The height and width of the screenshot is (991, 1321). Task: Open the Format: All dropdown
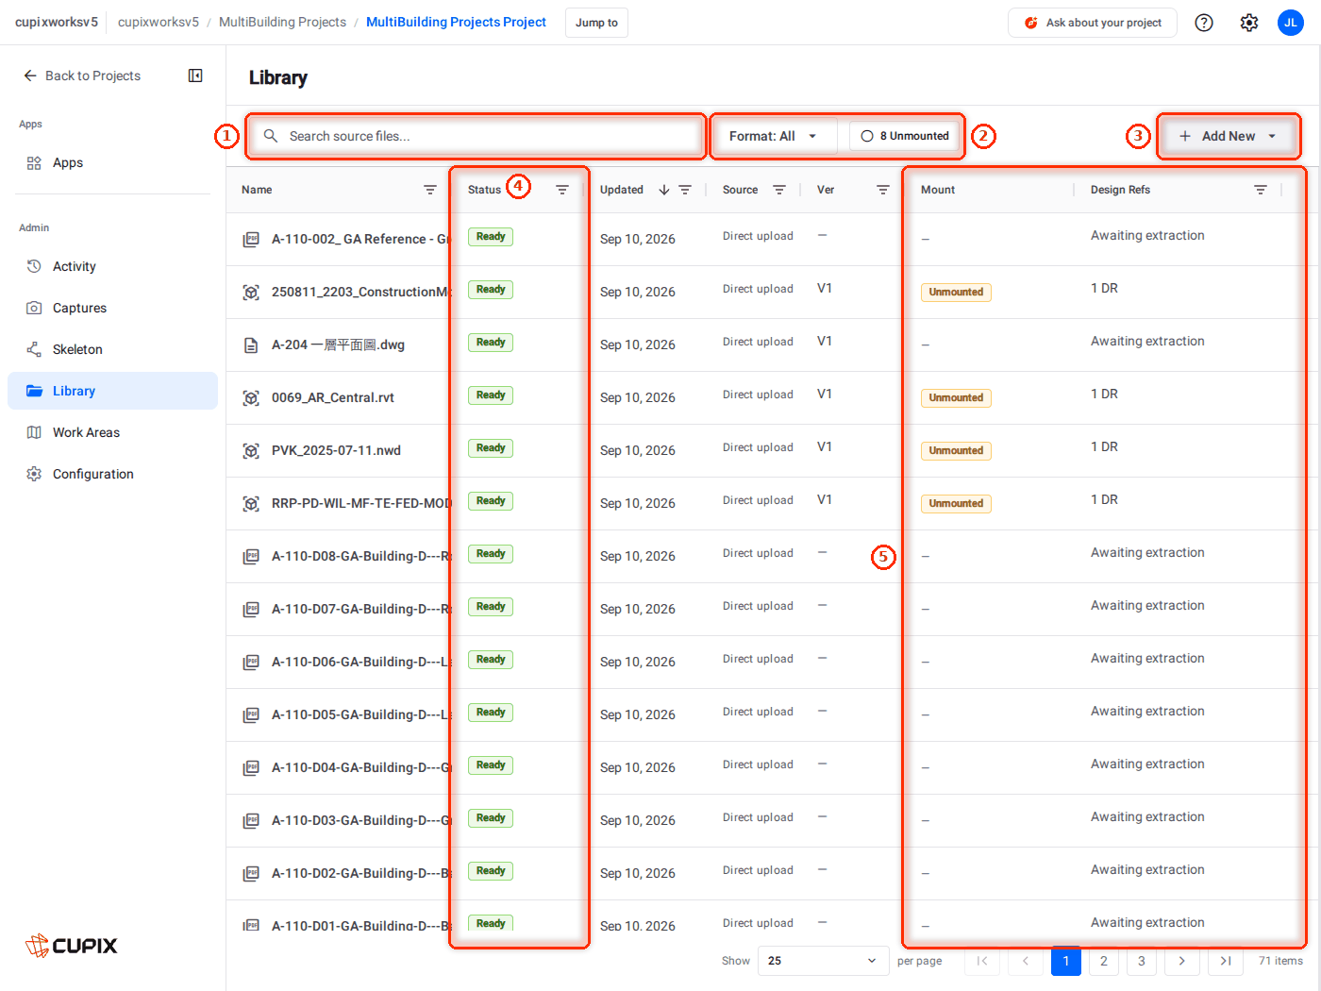[x=773, y=136]
